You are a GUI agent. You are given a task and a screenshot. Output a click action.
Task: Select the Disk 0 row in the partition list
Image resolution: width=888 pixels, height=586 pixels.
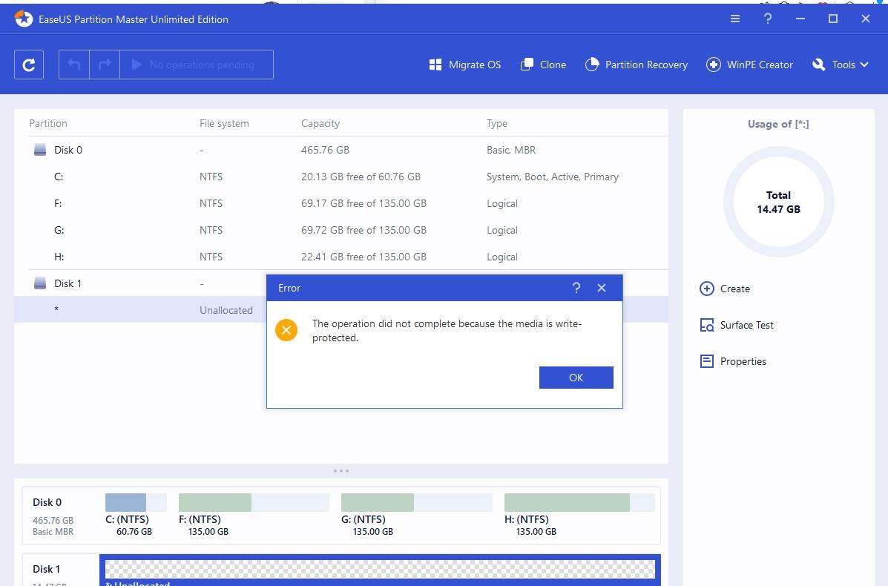click(341, 150)
